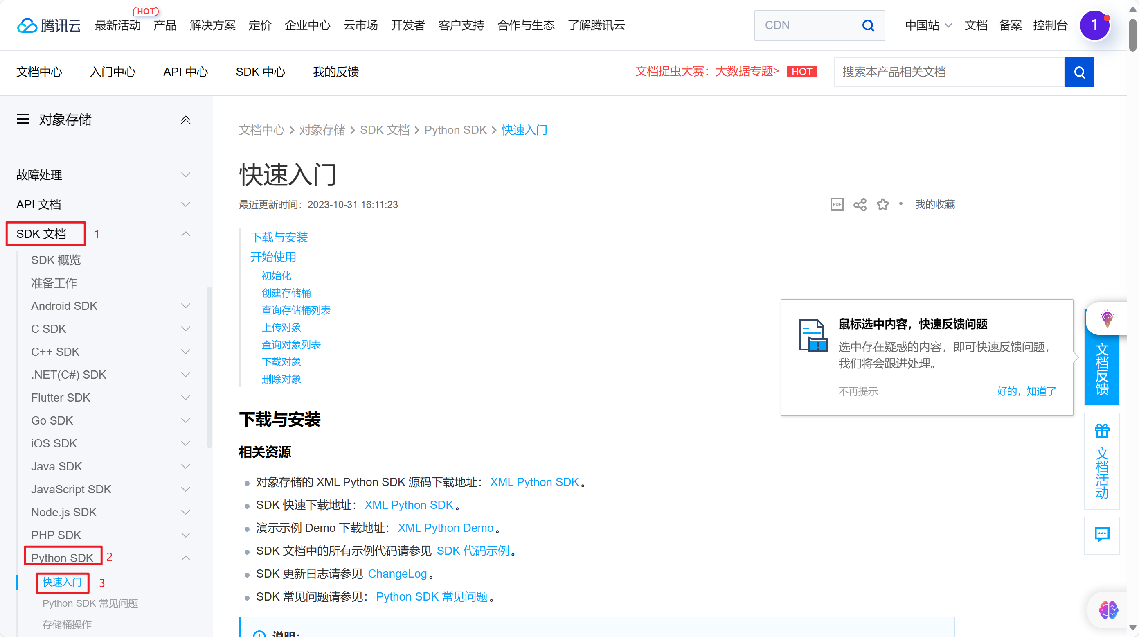
Task: Click the blue document search button
Action: tap(1078, 72)
